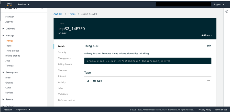Click the esp32_14E7F0 heading title
The image size is (230, 112).
[x=72, y=29]
